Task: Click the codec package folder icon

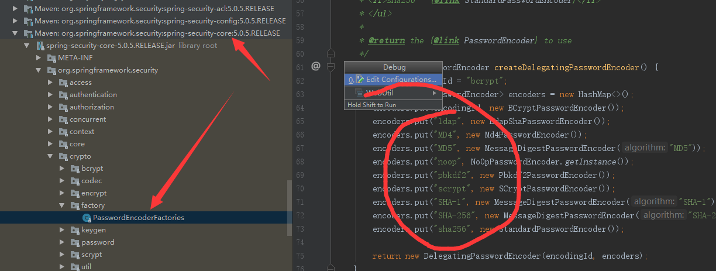Action: [75, 181]
